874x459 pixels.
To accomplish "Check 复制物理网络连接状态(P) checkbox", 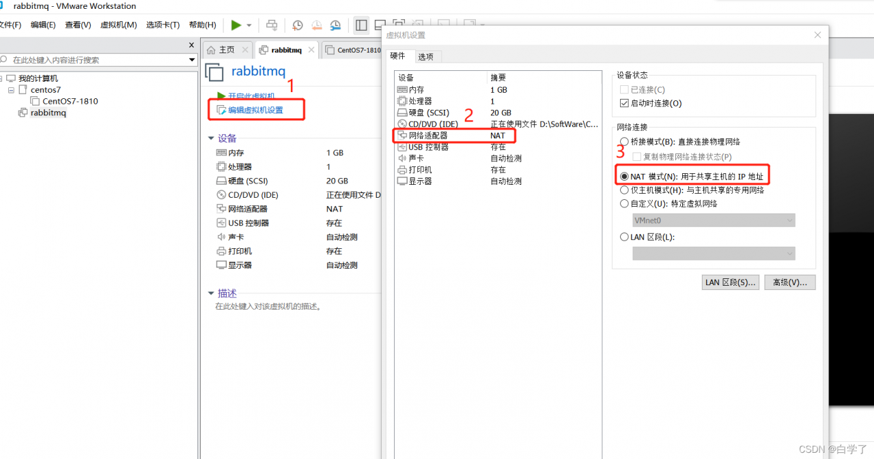I will (636, 156).
